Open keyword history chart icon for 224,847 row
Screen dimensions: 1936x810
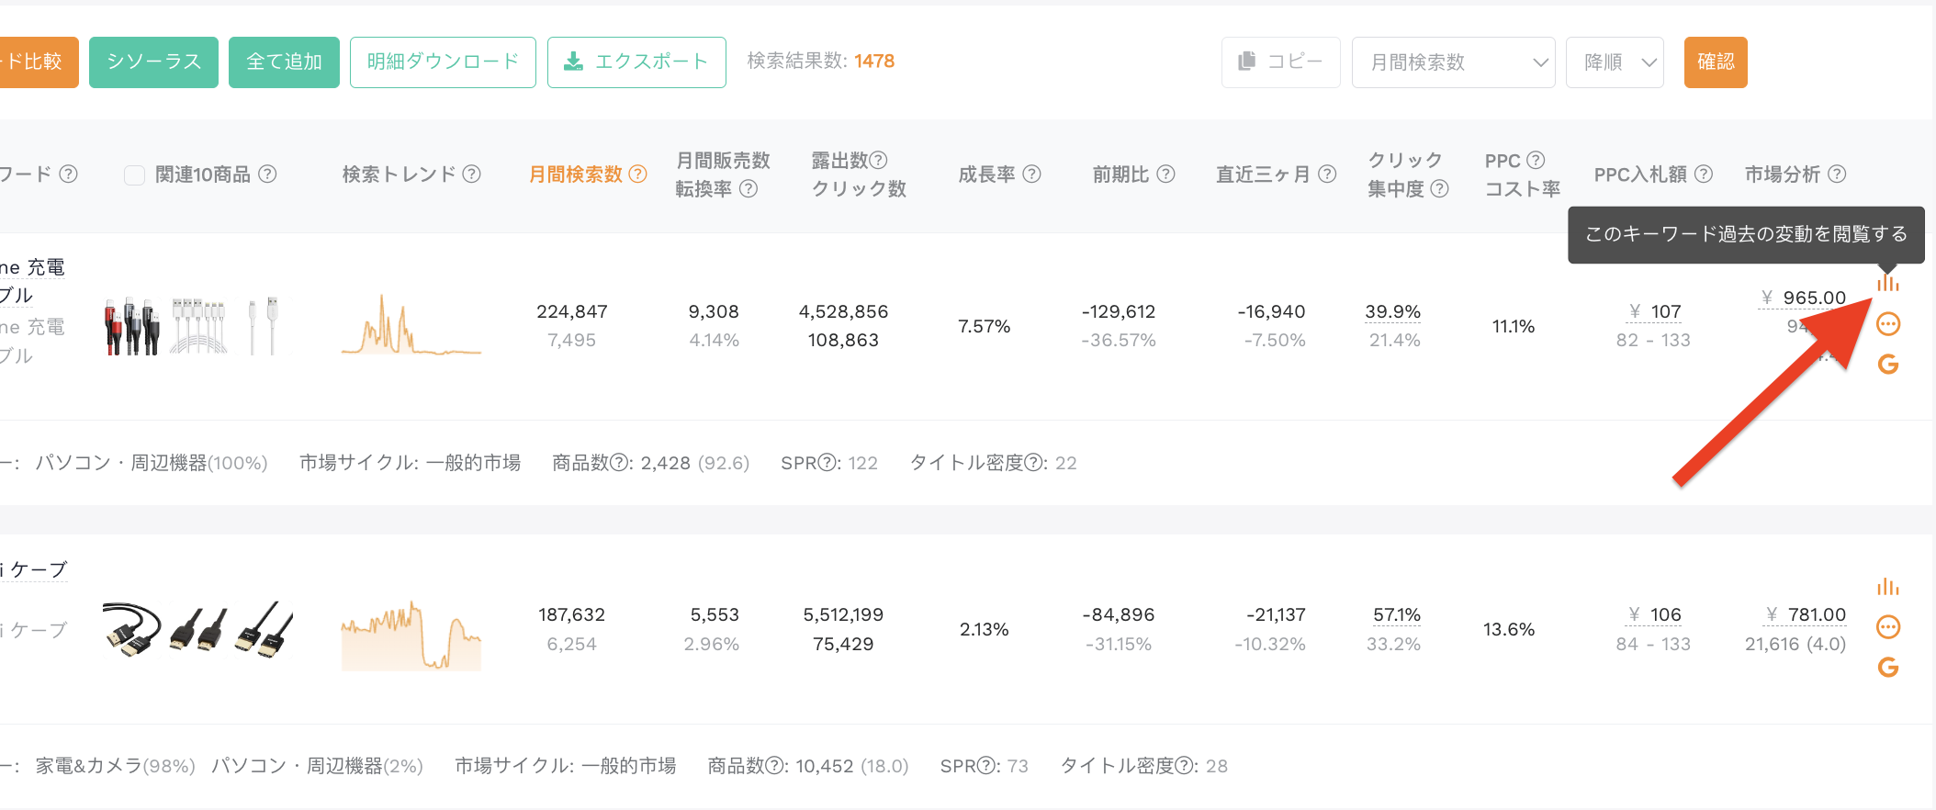tap(1887, 282)
